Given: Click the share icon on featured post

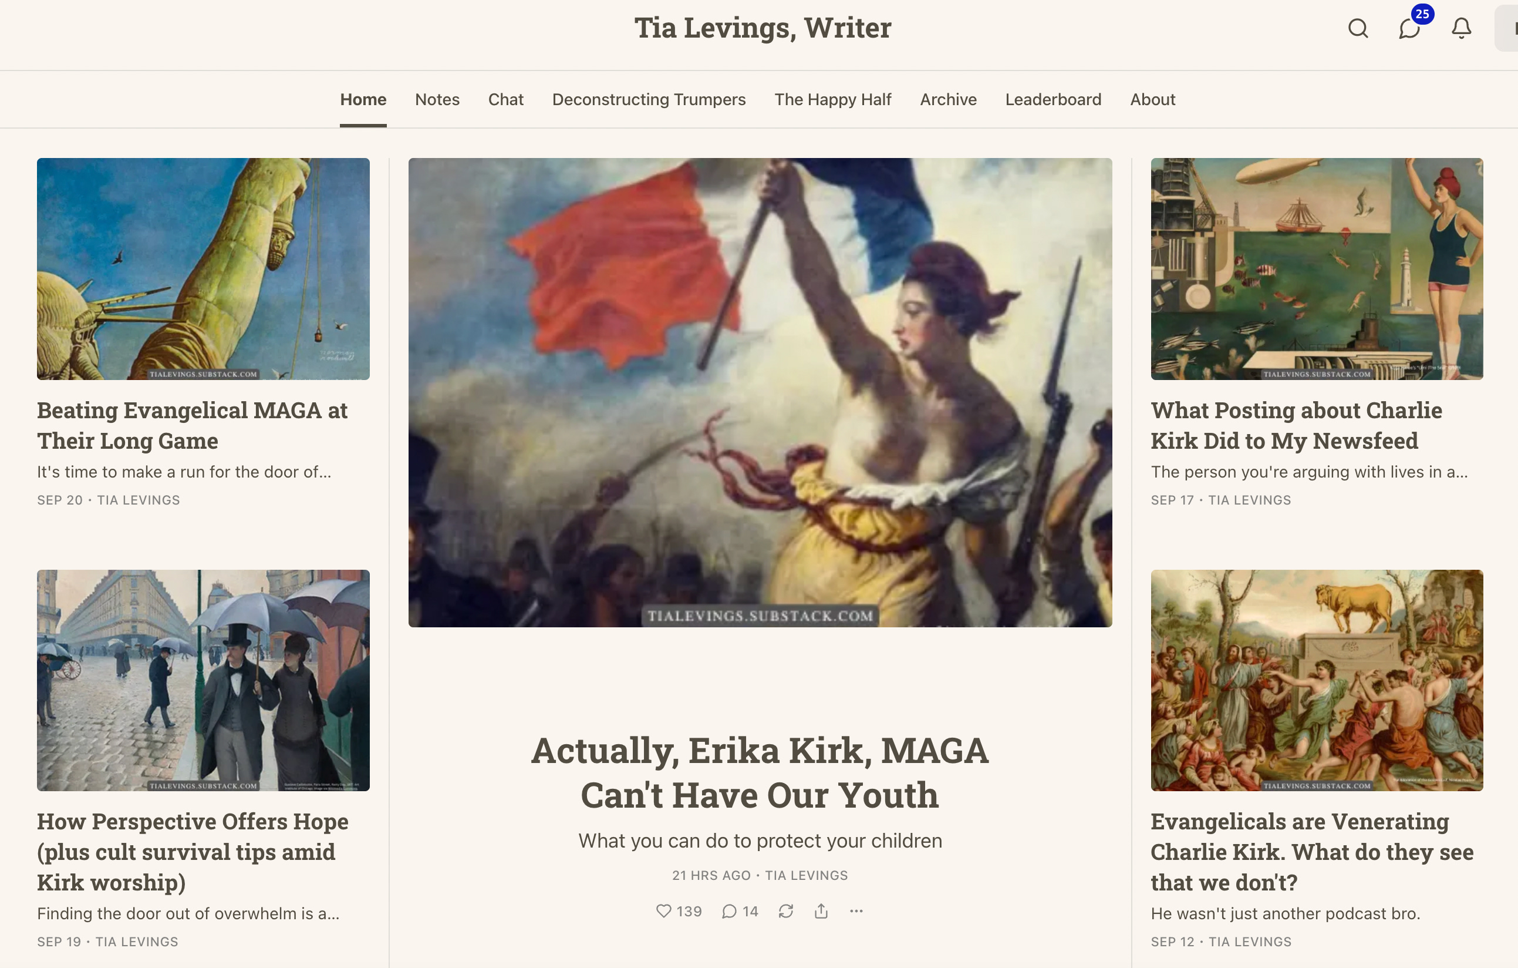Looking at the screenshot, I should 821,910.
